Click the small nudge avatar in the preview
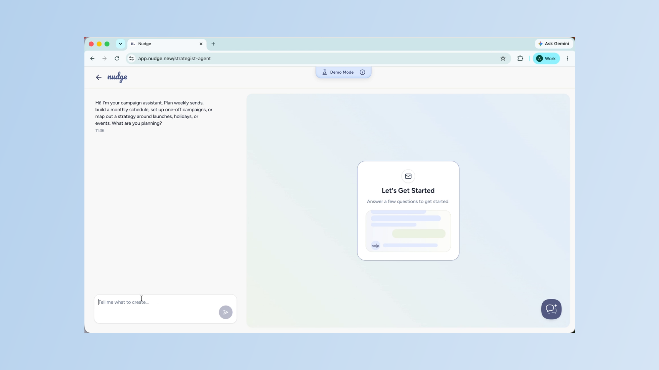The width and height of the screenshot is (659, 370). click(375, 245)
